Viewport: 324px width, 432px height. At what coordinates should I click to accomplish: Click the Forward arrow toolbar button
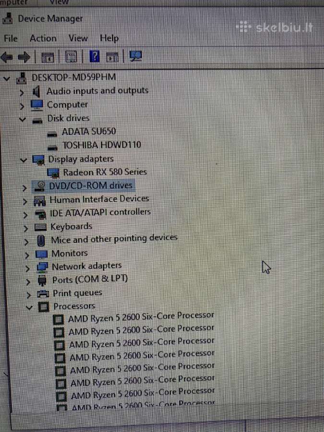[24, 57]
